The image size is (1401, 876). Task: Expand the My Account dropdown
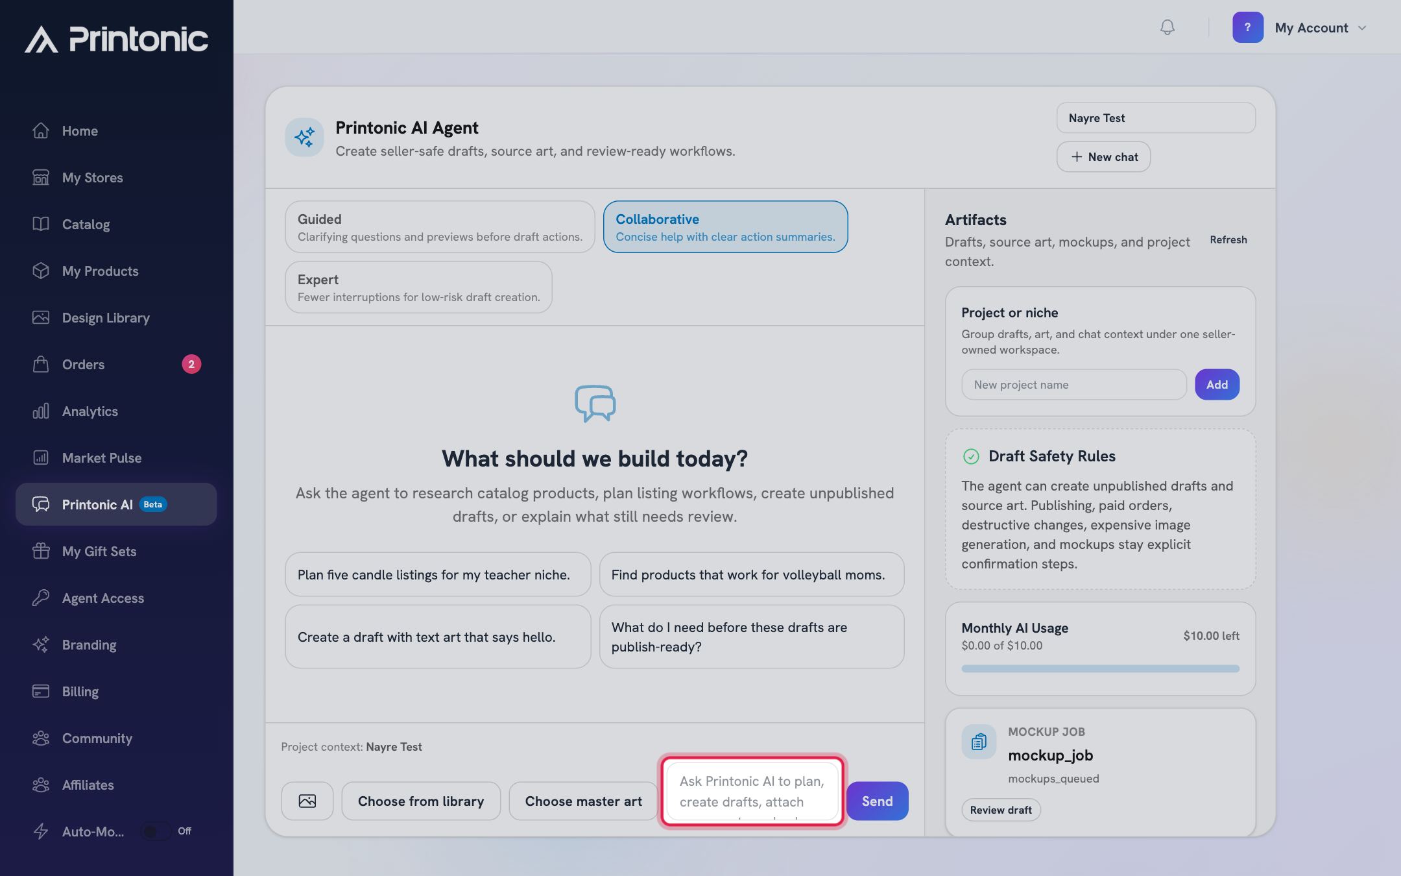(1300, 27)
